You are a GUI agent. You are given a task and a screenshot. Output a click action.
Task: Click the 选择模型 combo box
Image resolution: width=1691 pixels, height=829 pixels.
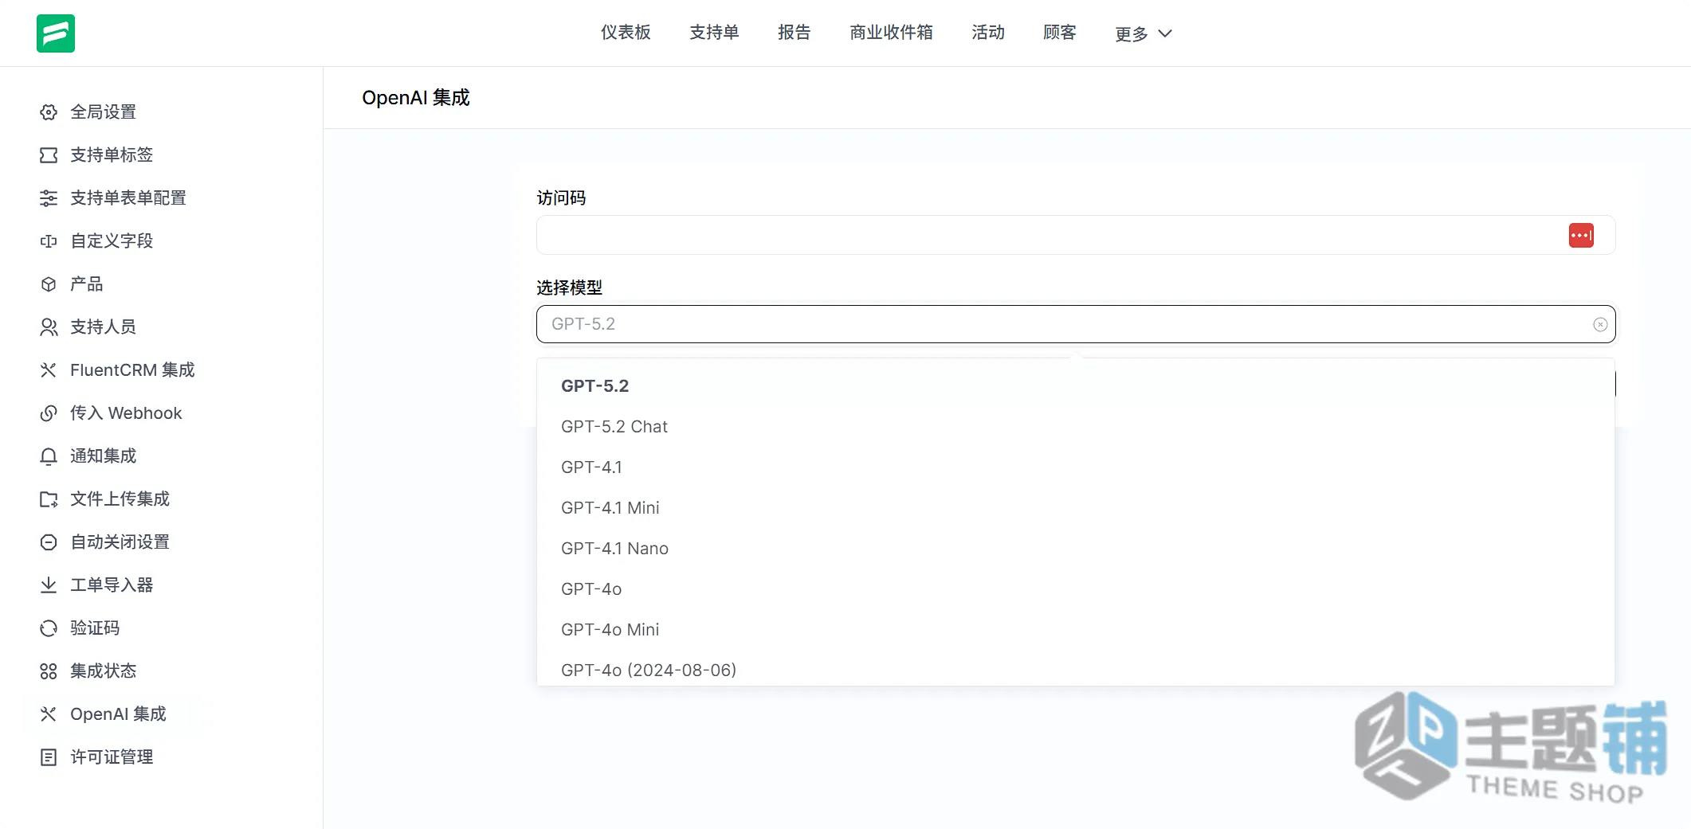point(1076,324)
